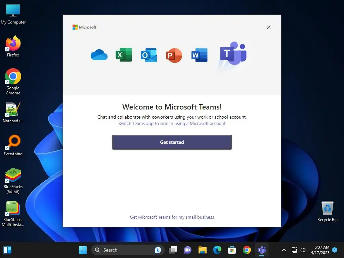Screen dimensions: 344x258
Task: Expand the hidden system tray icons chevron
Action: (284, 250)
